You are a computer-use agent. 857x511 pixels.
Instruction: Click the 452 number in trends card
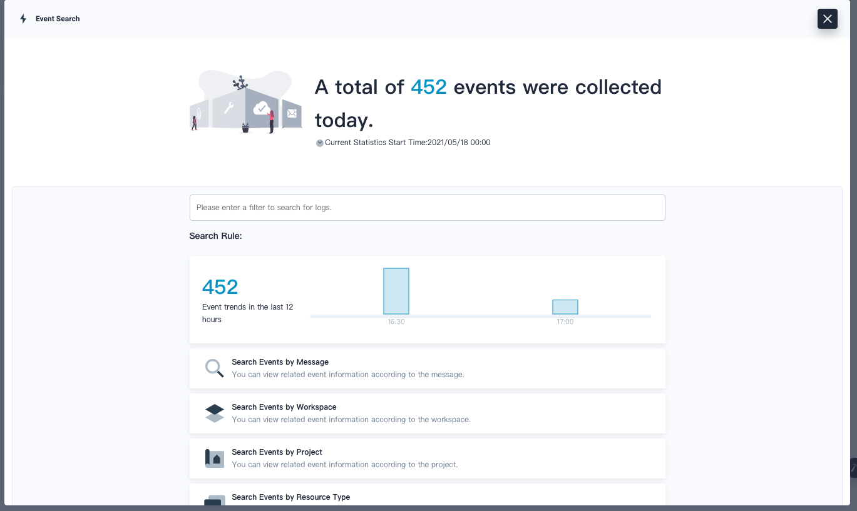point(220,287)
